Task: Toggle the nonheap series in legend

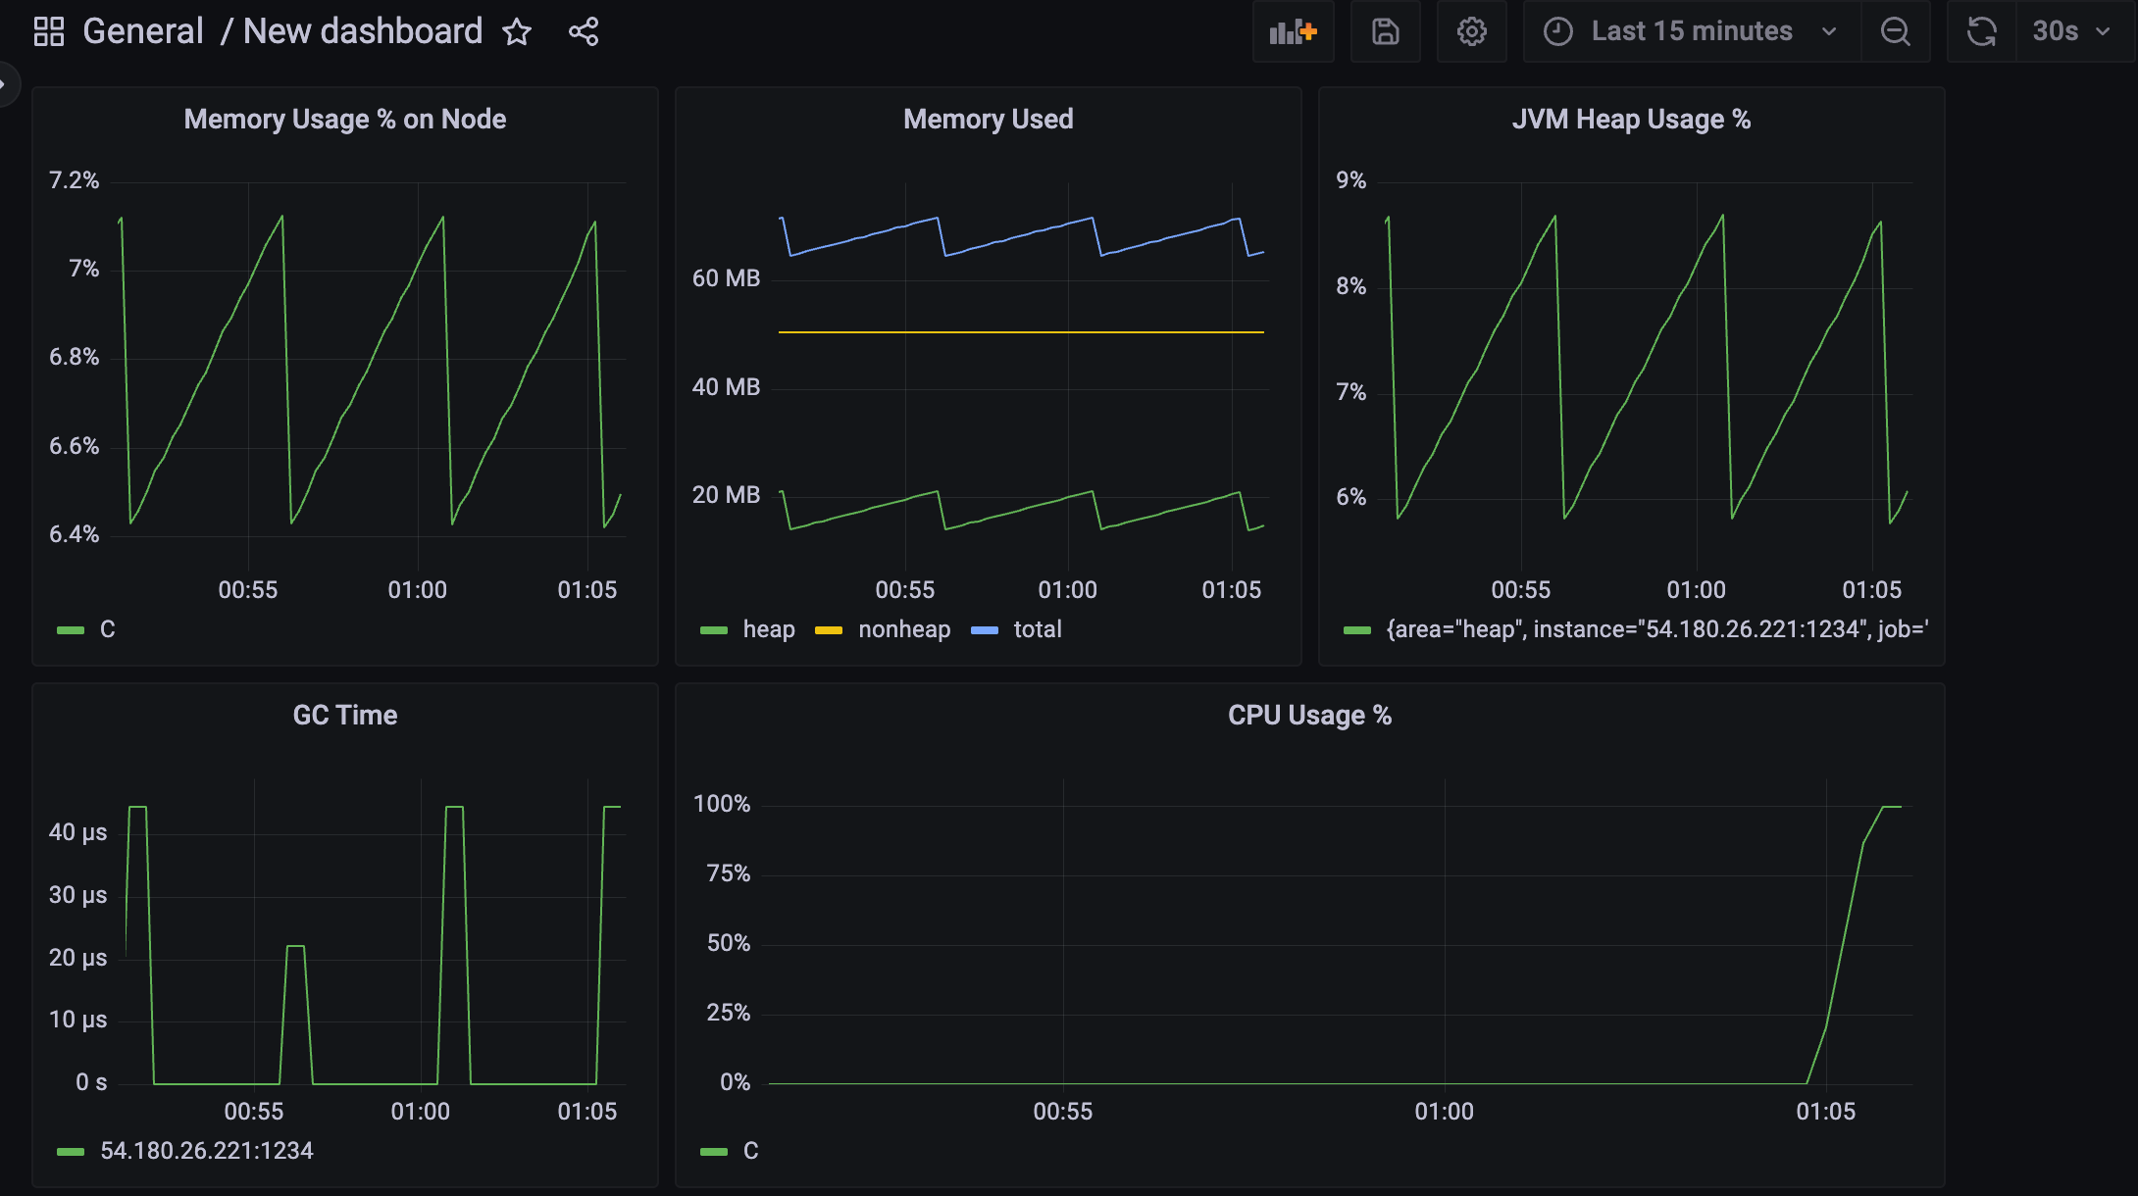Action: [x=903, y=629]
